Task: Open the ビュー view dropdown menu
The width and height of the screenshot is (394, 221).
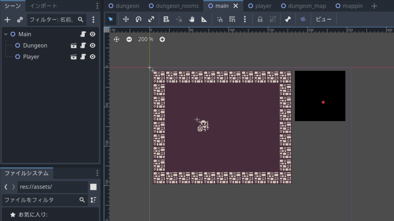Action: pos(324,19)
